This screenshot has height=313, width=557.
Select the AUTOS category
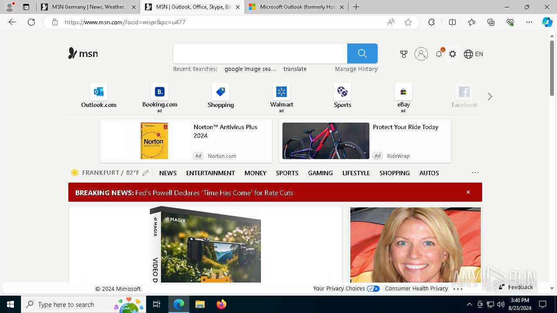tap(429, 173)
